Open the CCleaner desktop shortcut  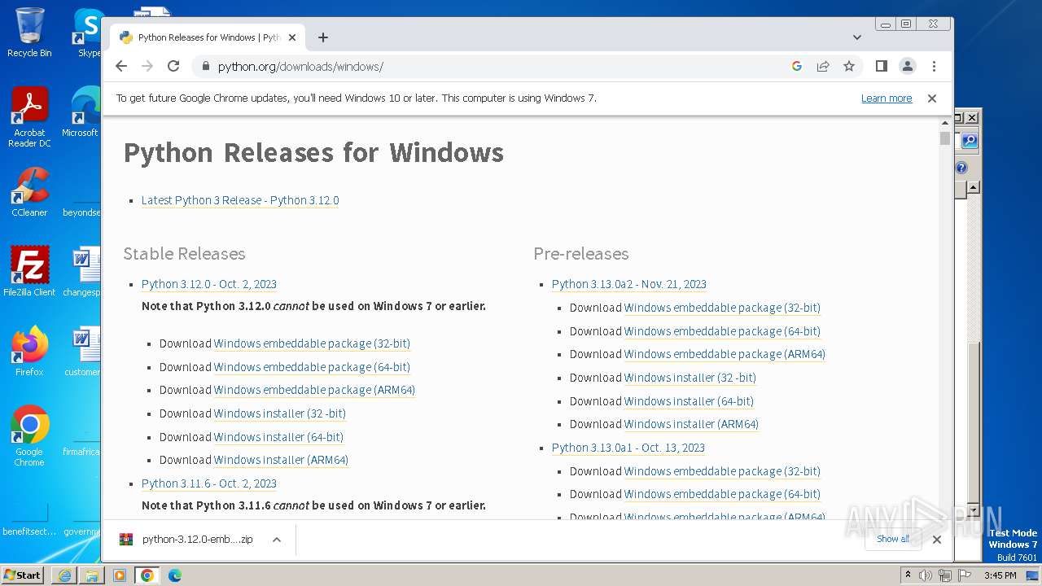pos(29,192)
